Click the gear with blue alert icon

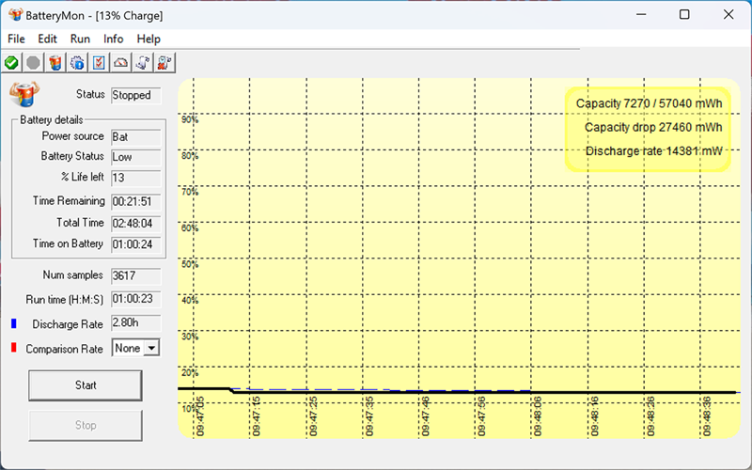pos(77,63)
